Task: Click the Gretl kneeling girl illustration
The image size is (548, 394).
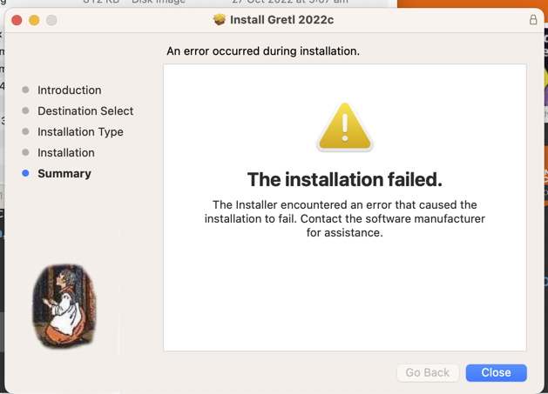Action: [64, 306]
